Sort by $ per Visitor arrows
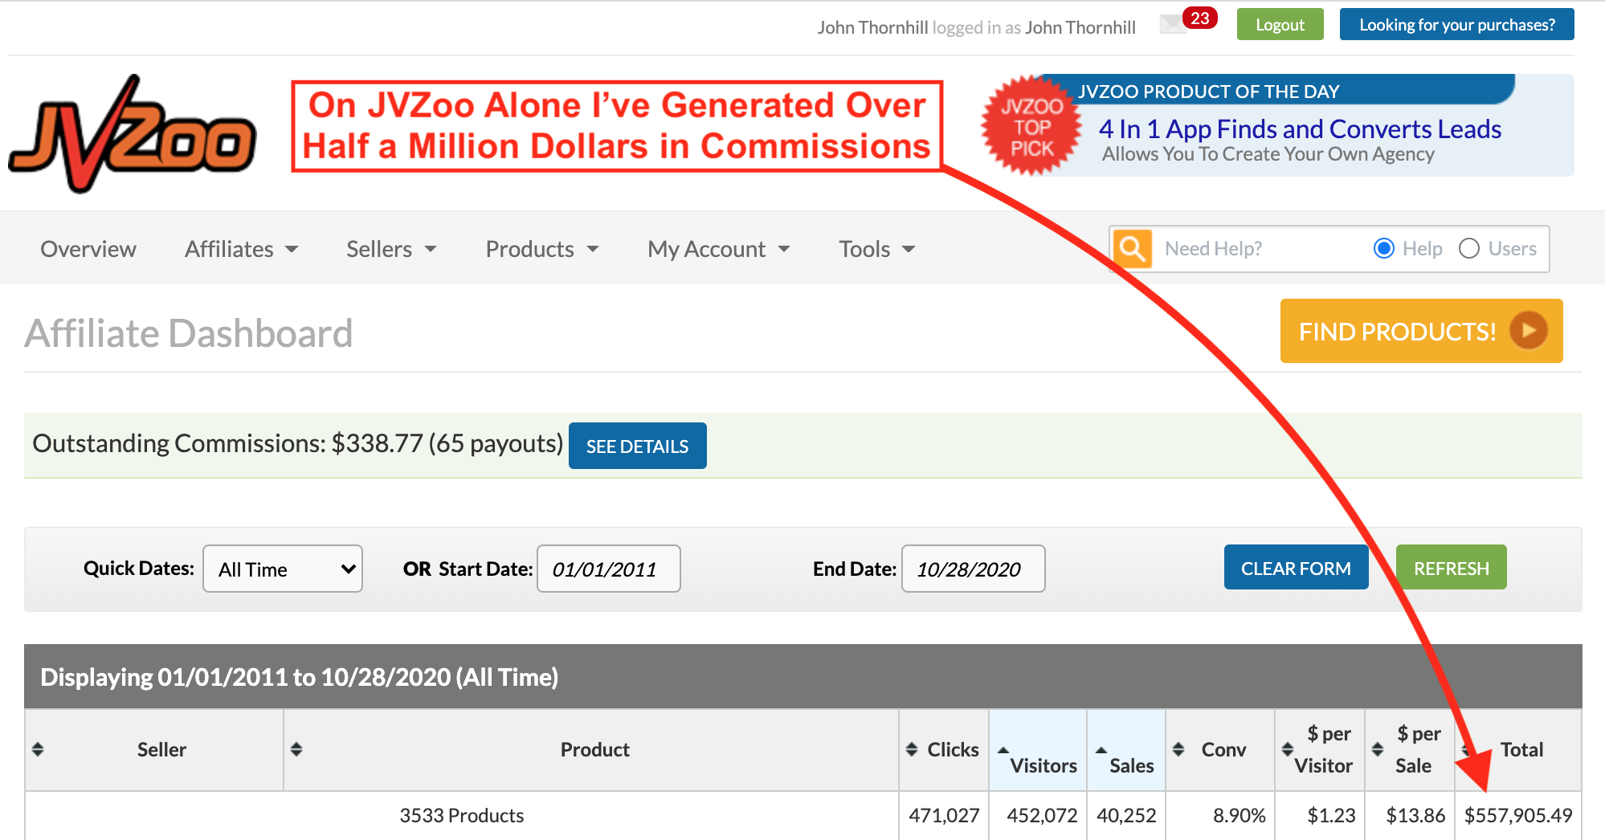Viewport: 1605px width, 840px height. [x=1287, y=749]
